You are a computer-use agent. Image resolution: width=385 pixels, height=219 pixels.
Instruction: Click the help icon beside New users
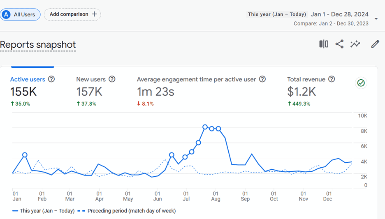(x=112, y=79)
